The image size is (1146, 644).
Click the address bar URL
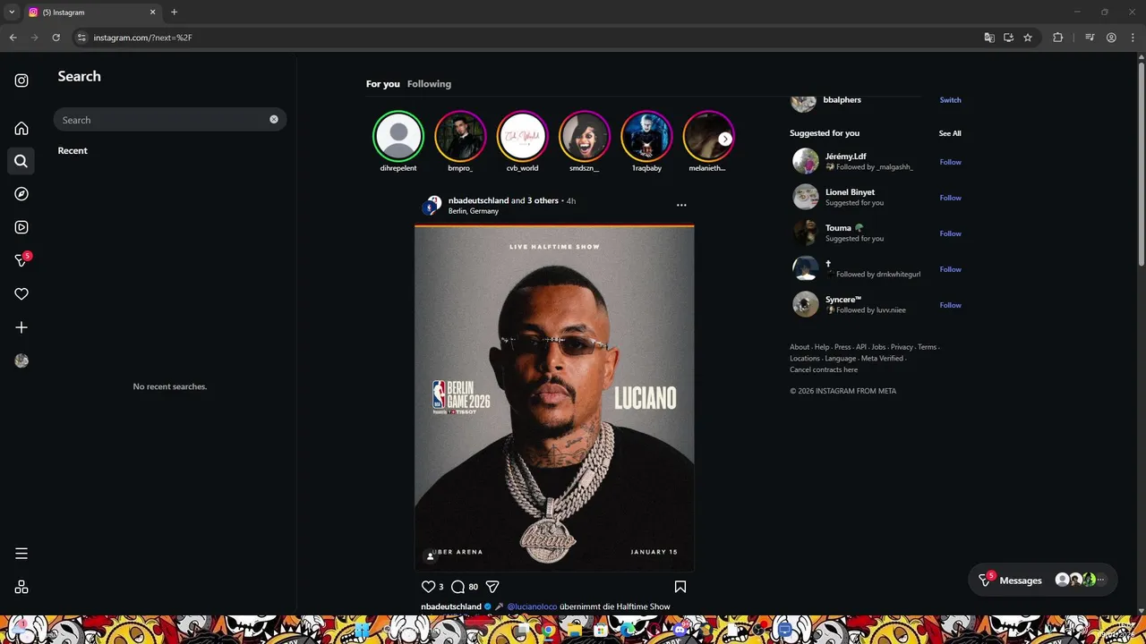(x=143, y=38)
